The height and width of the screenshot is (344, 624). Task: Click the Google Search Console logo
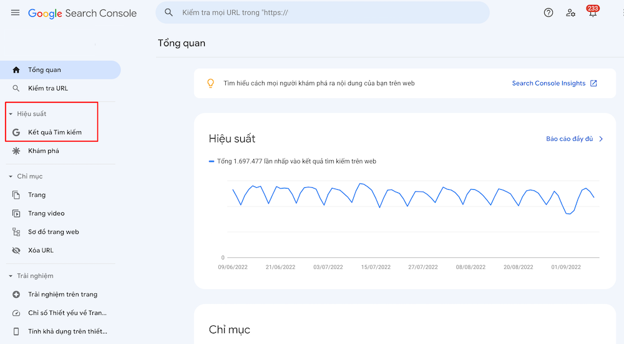pyautogui.click(x=82, y=12)
